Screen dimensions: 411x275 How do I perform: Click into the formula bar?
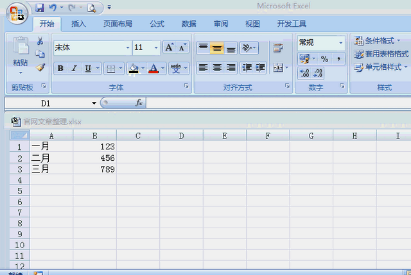[x=278, y=103]
